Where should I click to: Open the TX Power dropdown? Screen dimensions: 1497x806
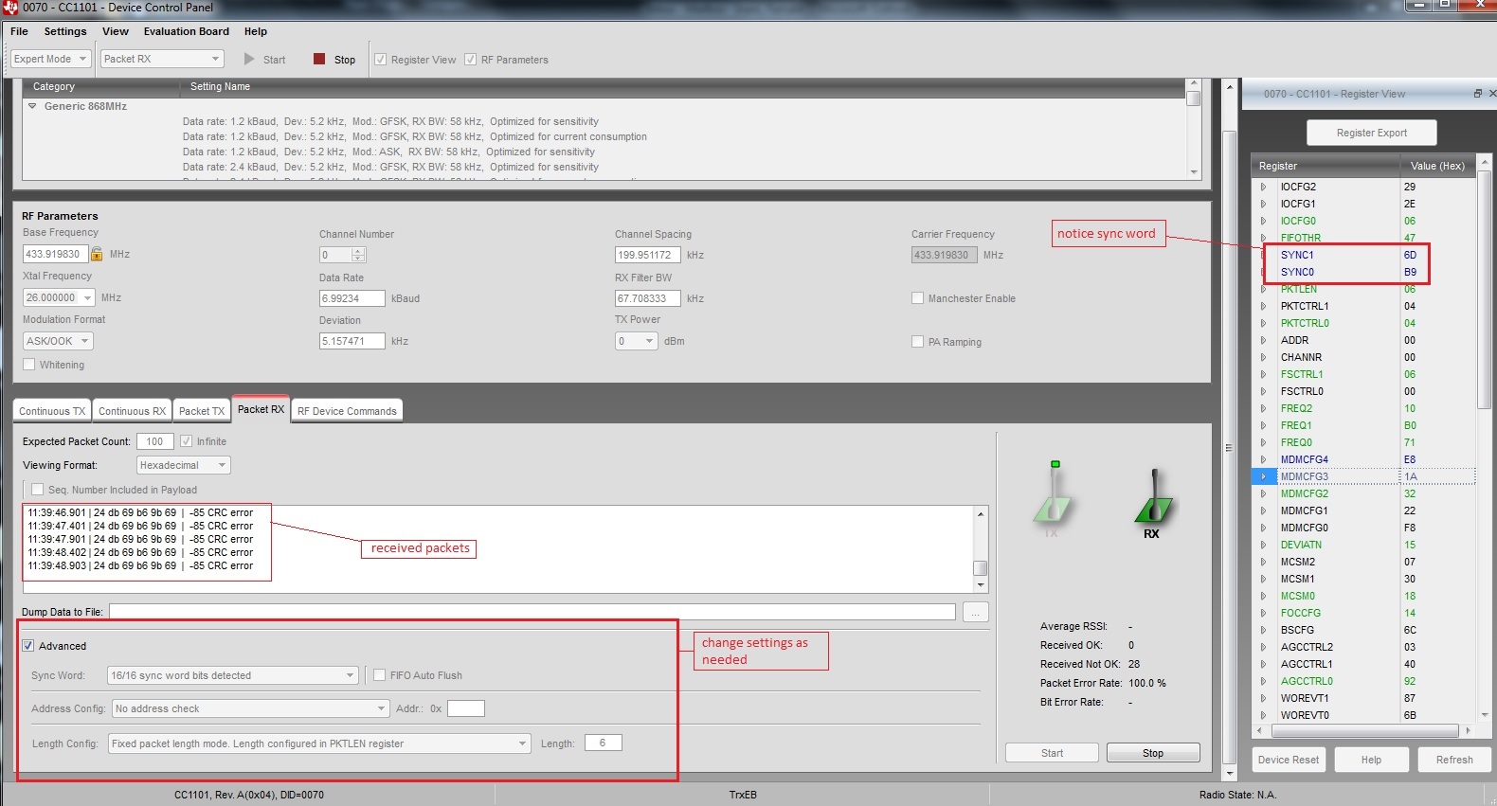click(x=637, y=341)
